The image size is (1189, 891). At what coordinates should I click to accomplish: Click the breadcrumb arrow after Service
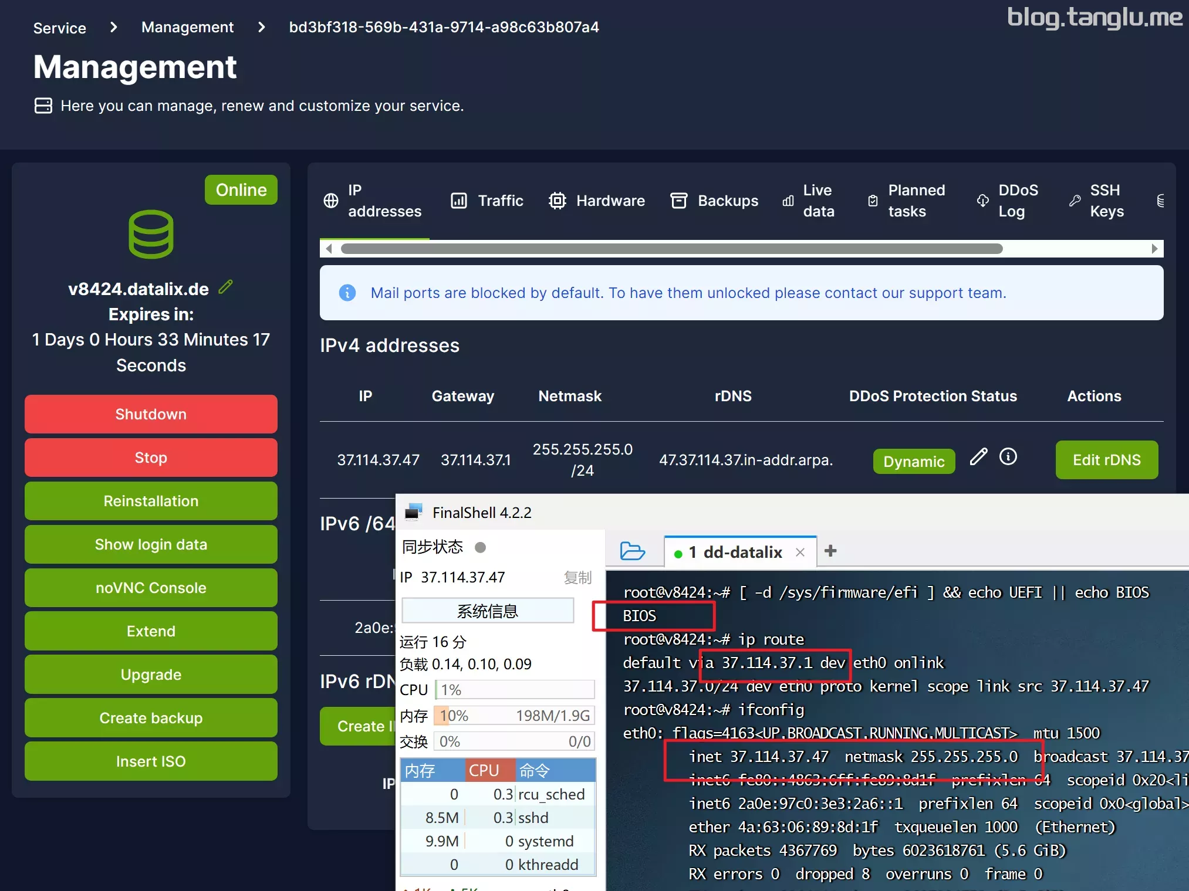[114, 28]
